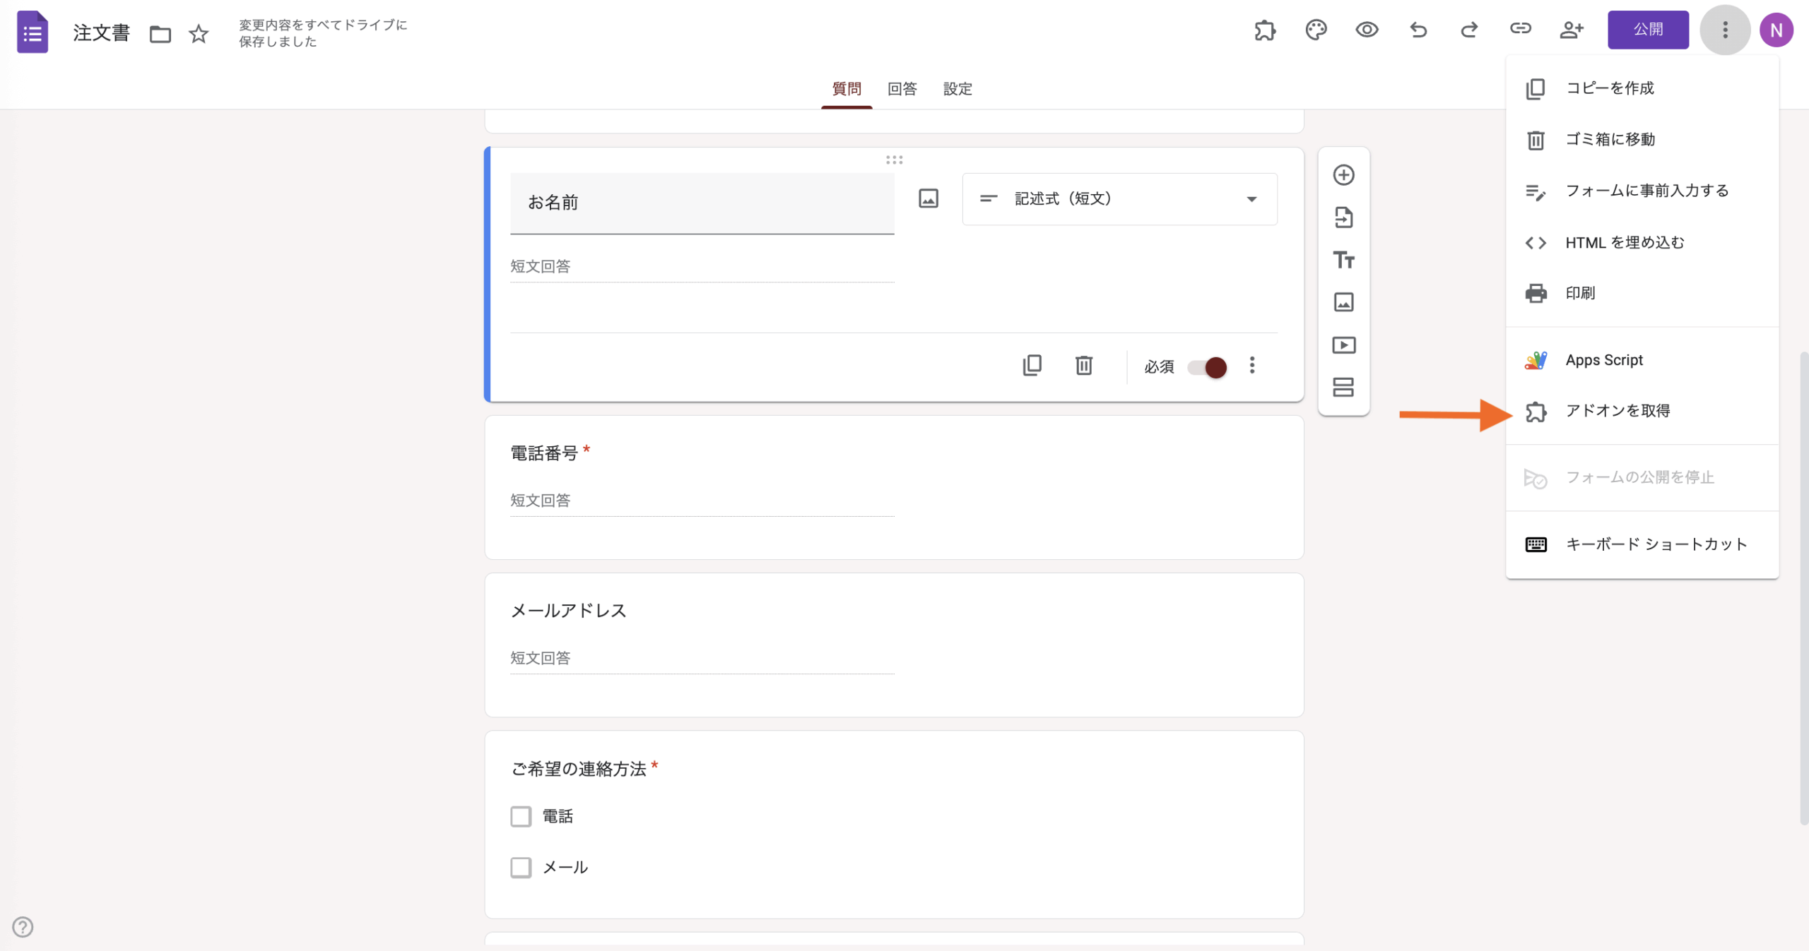Toggle the 必須 required switch
Viewport: 1809px width, 951px height.
(x=1207, y=367)
